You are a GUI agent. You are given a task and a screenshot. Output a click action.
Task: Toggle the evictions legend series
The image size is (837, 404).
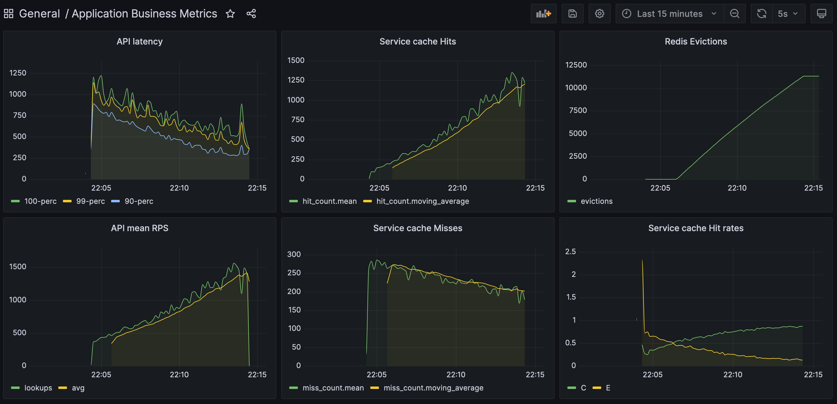click(x=596, y=201)
